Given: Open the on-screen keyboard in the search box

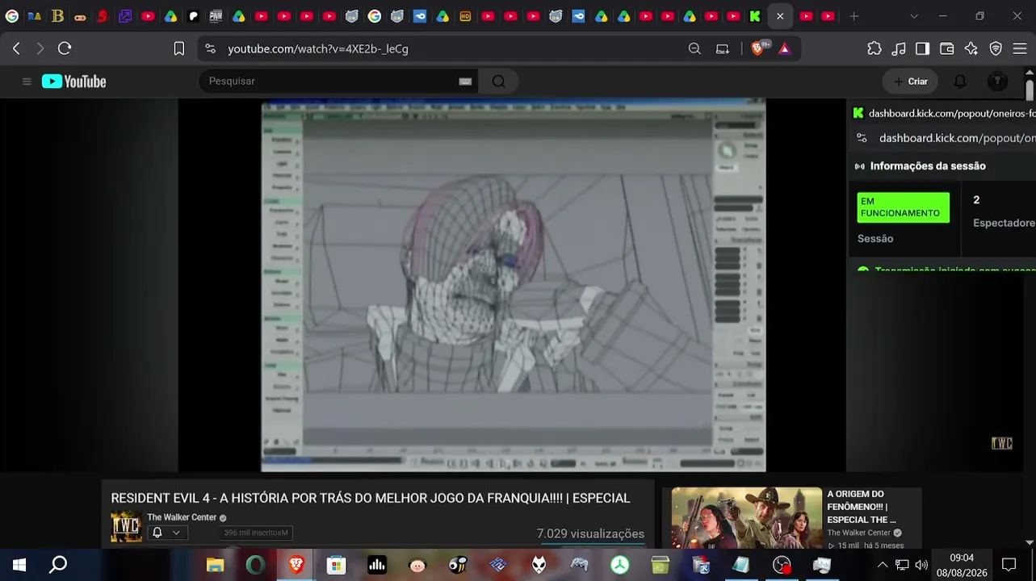Looking at the screenshot, I should [465, 81].
